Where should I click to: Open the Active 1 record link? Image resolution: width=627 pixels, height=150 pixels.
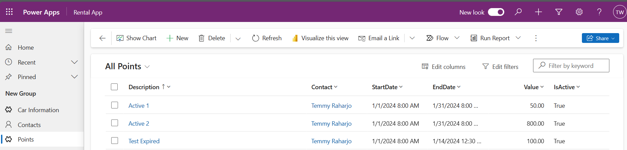pyautogui.click(x=139, y=106)
